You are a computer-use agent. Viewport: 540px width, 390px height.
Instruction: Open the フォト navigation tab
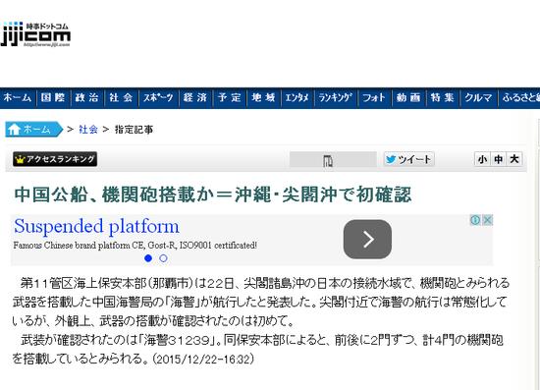click(x=375, y=98)
